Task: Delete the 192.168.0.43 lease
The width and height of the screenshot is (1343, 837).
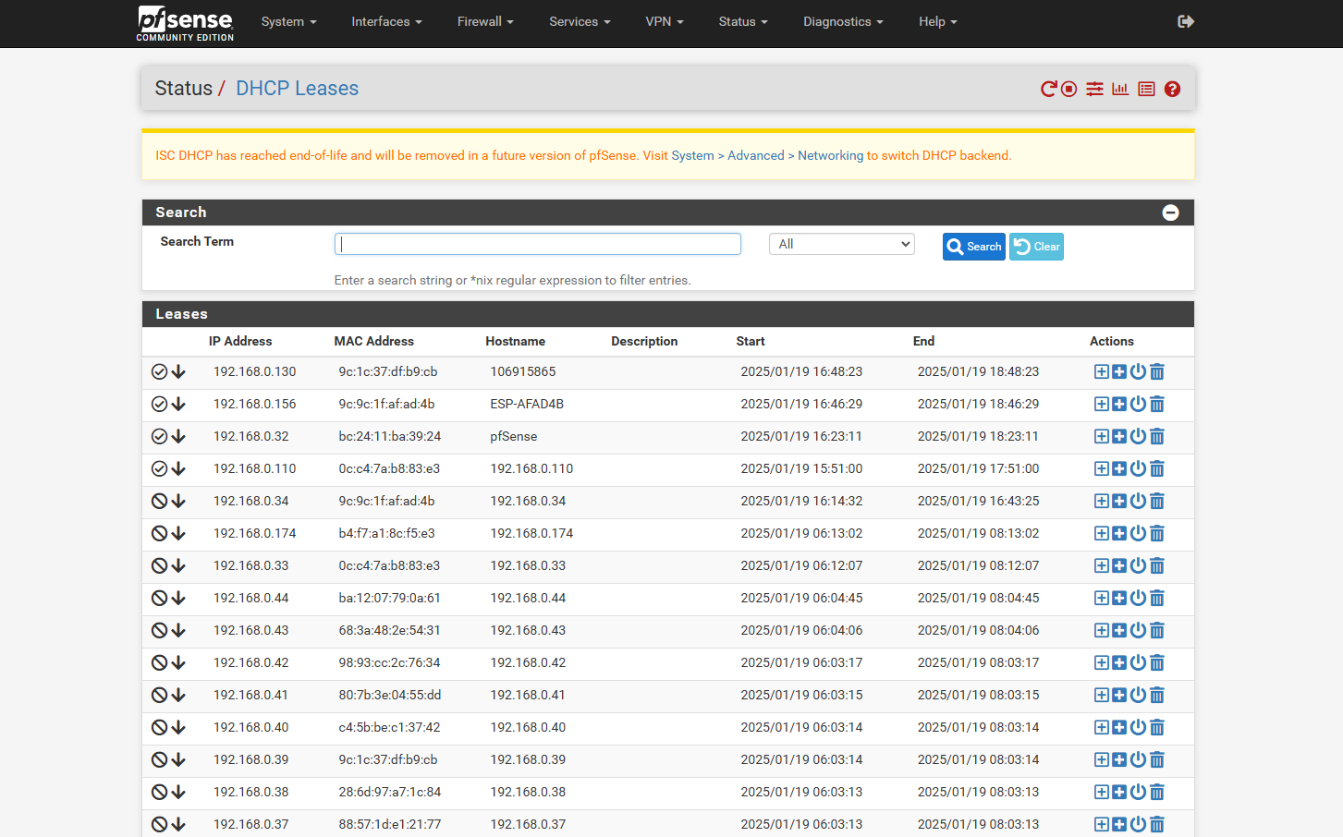Action: pos(1157,630)
